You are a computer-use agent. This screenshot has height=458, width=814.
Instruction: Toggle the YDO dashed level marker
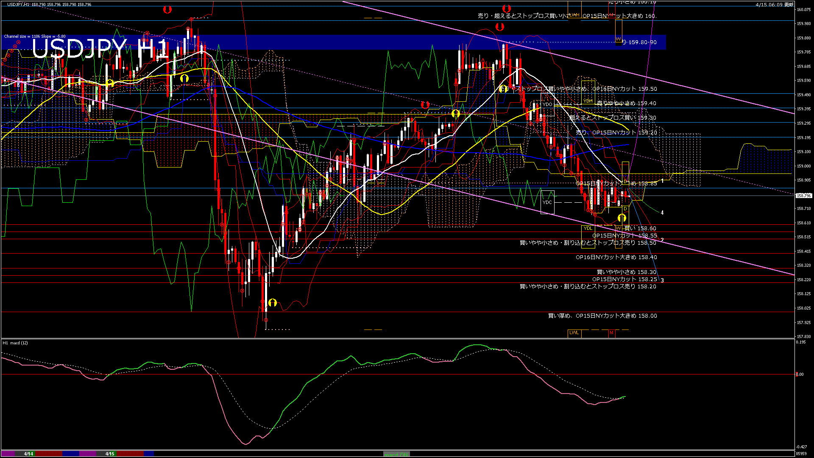pyautogui.click(x=548, y=103)
